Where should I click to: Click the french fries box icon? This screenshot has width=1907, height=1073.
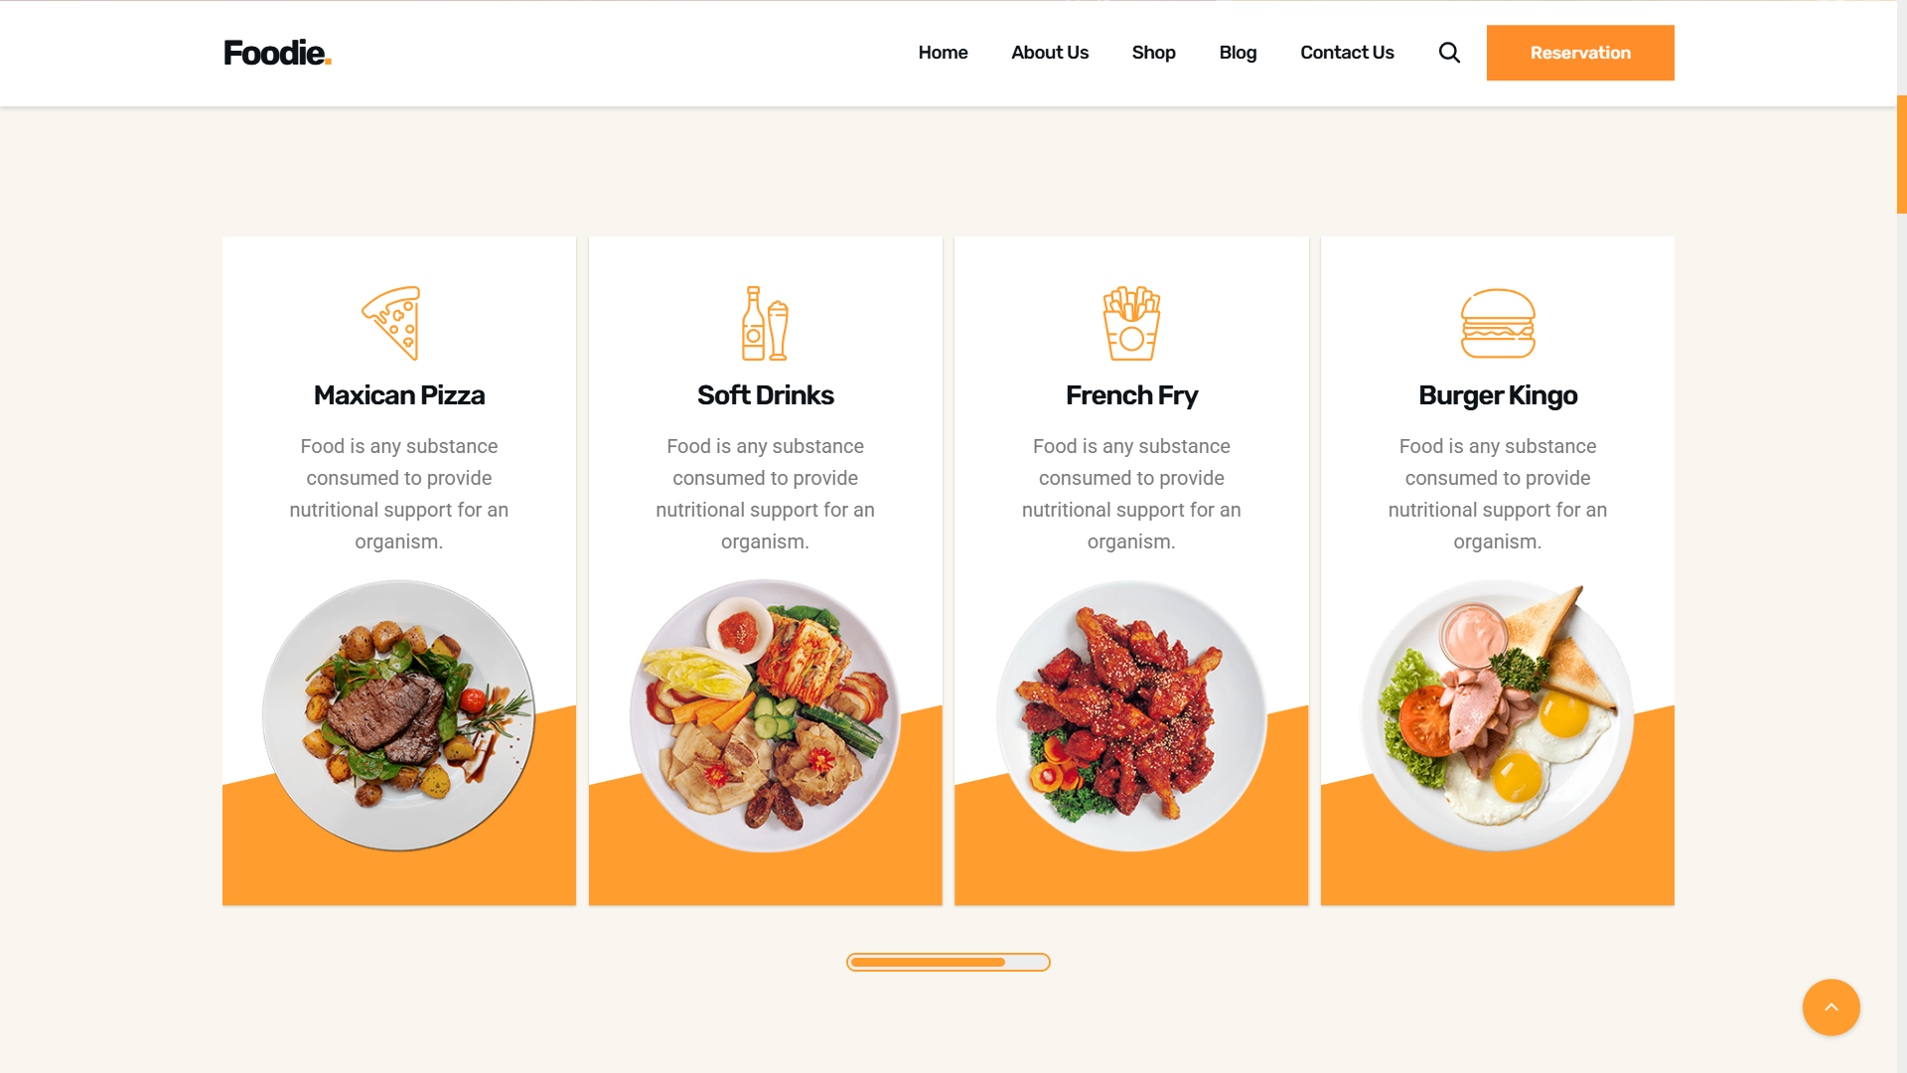click(1131, 323)
